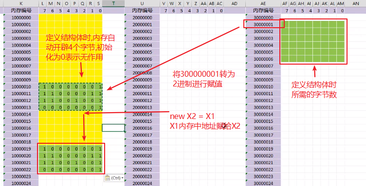Select cell with address 30000007
Viewport: 366px width, 186px height.
pyautogui.click(x=263, y=66)
